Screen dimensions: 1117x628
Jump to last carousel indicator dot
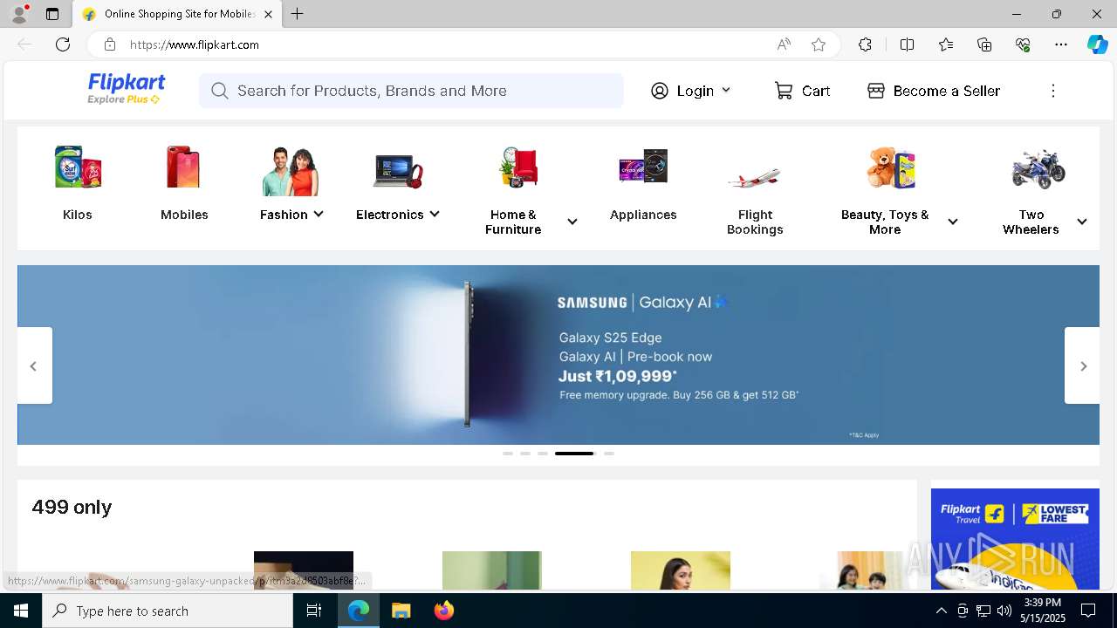pyautogui.click(x=609, y=454)
